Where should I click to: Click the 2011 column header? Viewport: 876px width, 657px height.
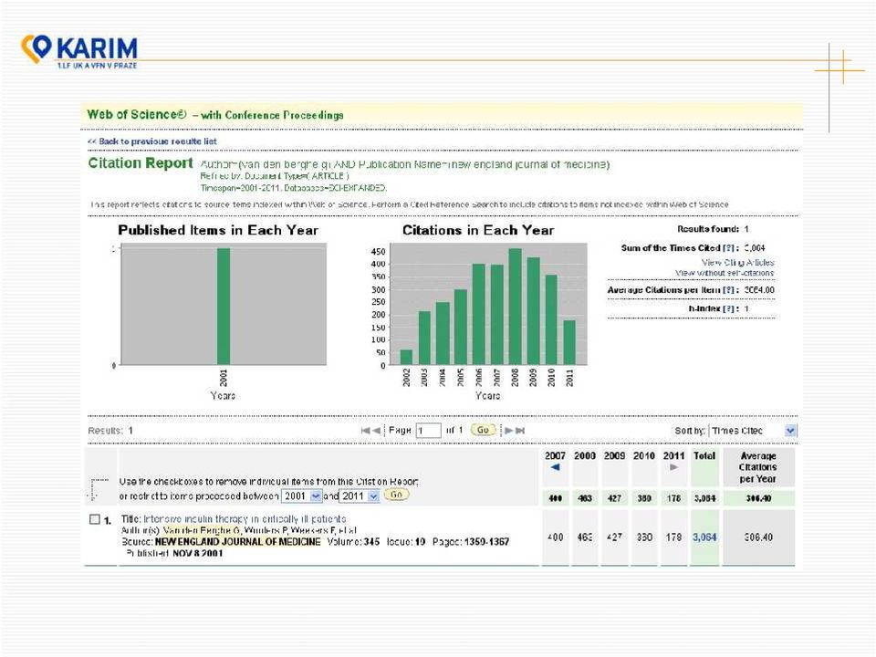click(673, 456)
